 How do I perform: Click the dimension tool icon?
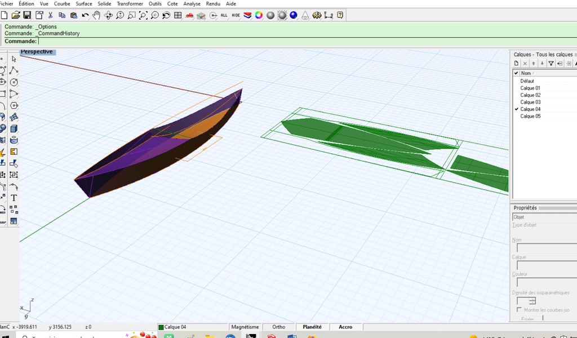click(329, 15)
